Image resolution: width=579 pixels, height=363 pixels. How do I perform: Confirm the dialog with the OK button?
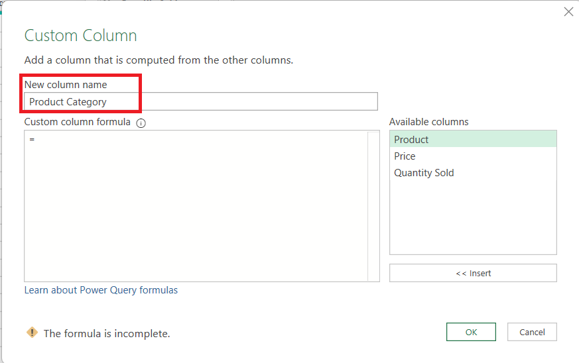coord(471,332)
